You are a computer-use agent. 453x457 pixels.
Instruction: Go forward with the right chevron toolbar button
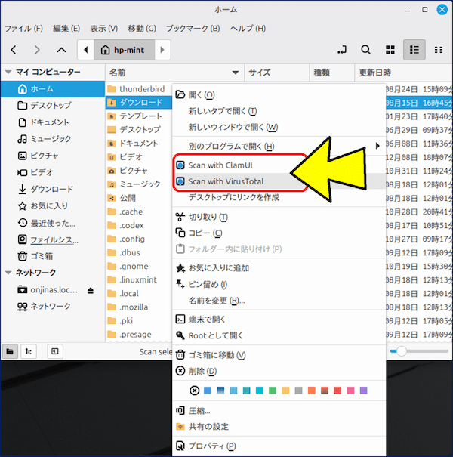point(37,50)
